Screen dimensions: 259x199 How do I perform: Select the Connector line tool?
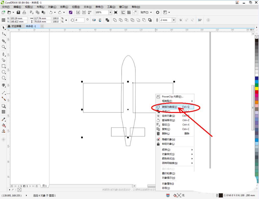(3, 99)
